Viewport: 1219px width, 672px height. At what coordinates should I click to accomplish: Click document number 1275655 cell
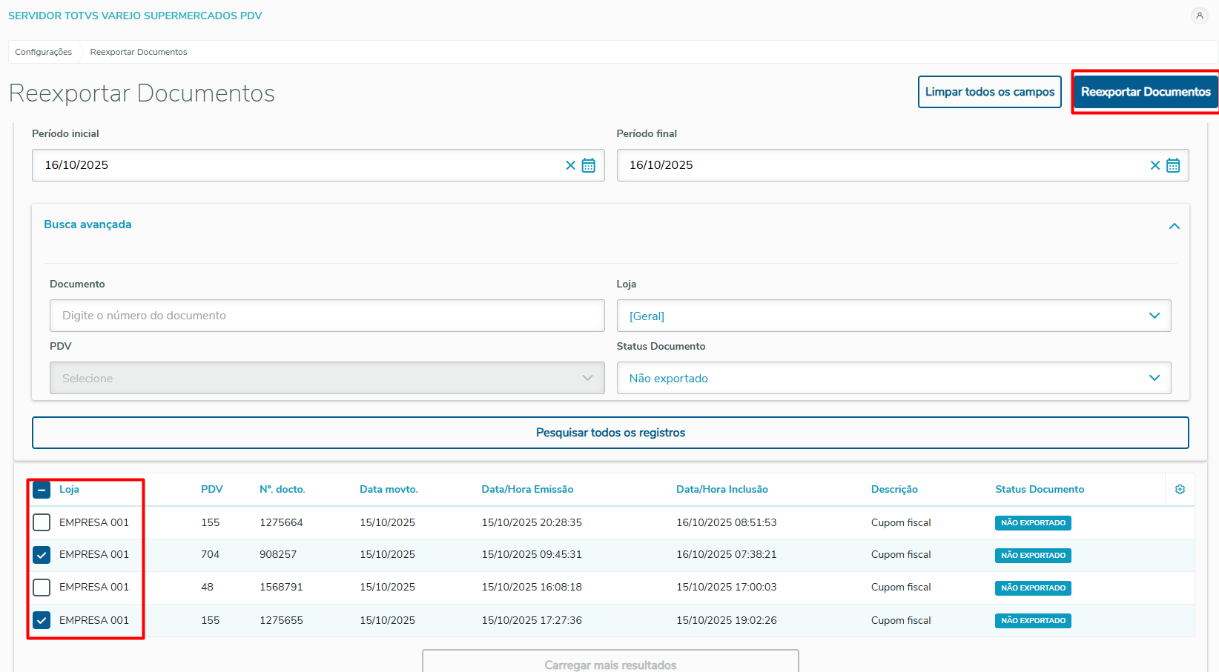[281, 620]
